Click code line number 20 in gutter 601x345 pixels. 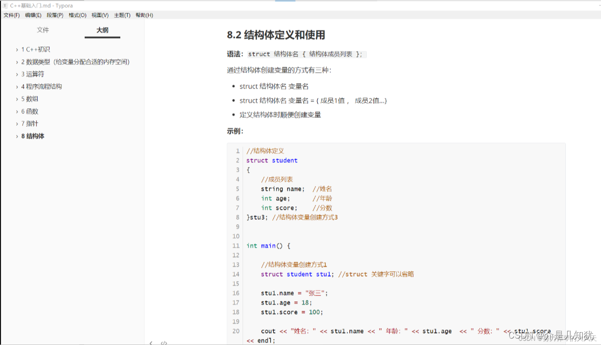pos(236,331)
